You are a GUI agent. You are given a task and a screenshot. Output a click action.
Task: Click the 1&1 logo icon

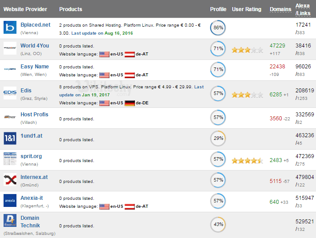point(10,138)
